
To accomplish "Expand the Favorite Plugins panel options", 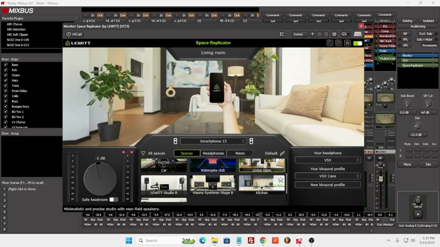I will click(76, 19).
